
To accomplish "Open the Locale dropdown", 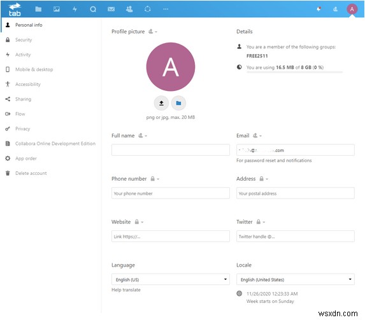I will pos(296,279).
